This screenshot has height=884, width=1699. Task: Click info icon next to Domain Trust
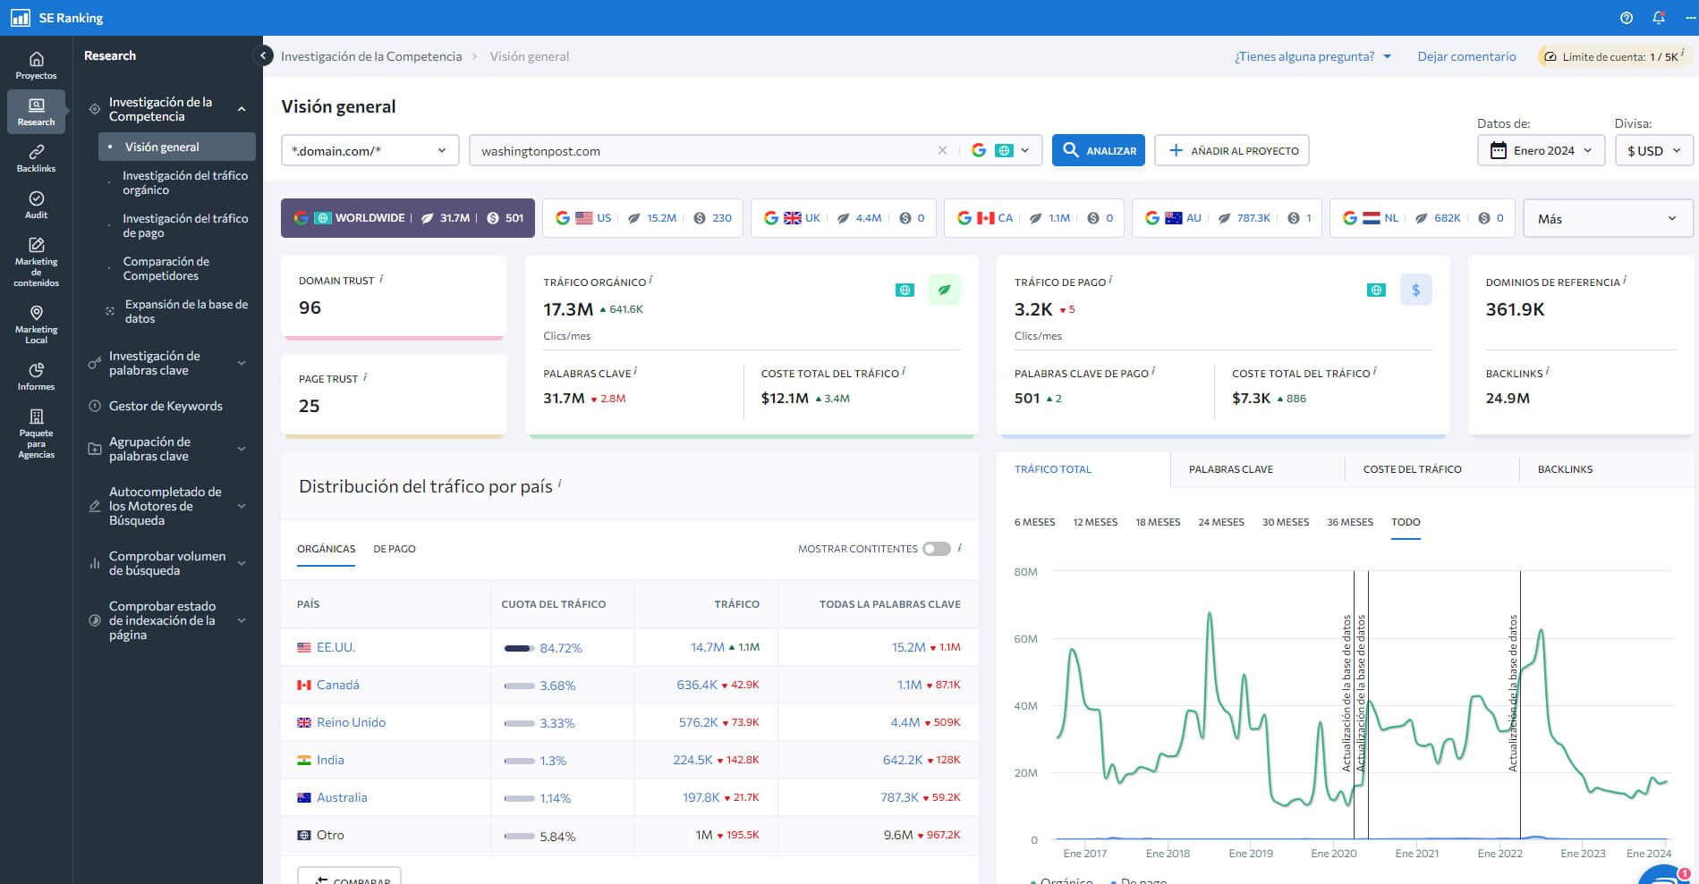[381, 279]
